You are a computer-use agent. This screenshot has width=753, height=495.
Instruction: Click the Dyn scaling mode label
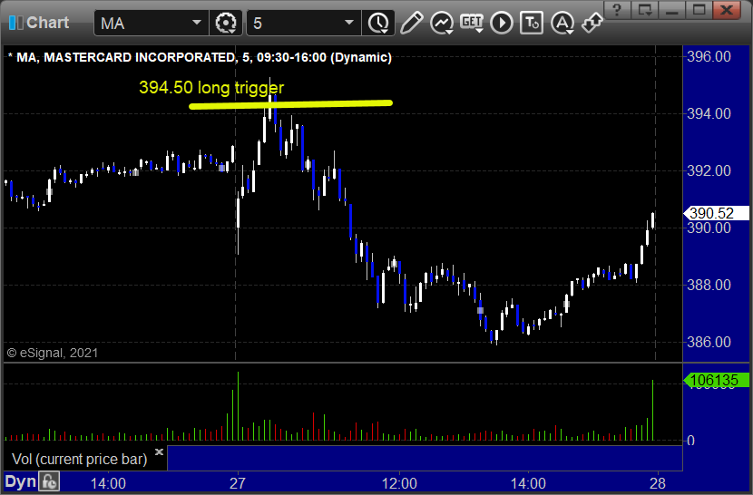click(x=20, y=481)
